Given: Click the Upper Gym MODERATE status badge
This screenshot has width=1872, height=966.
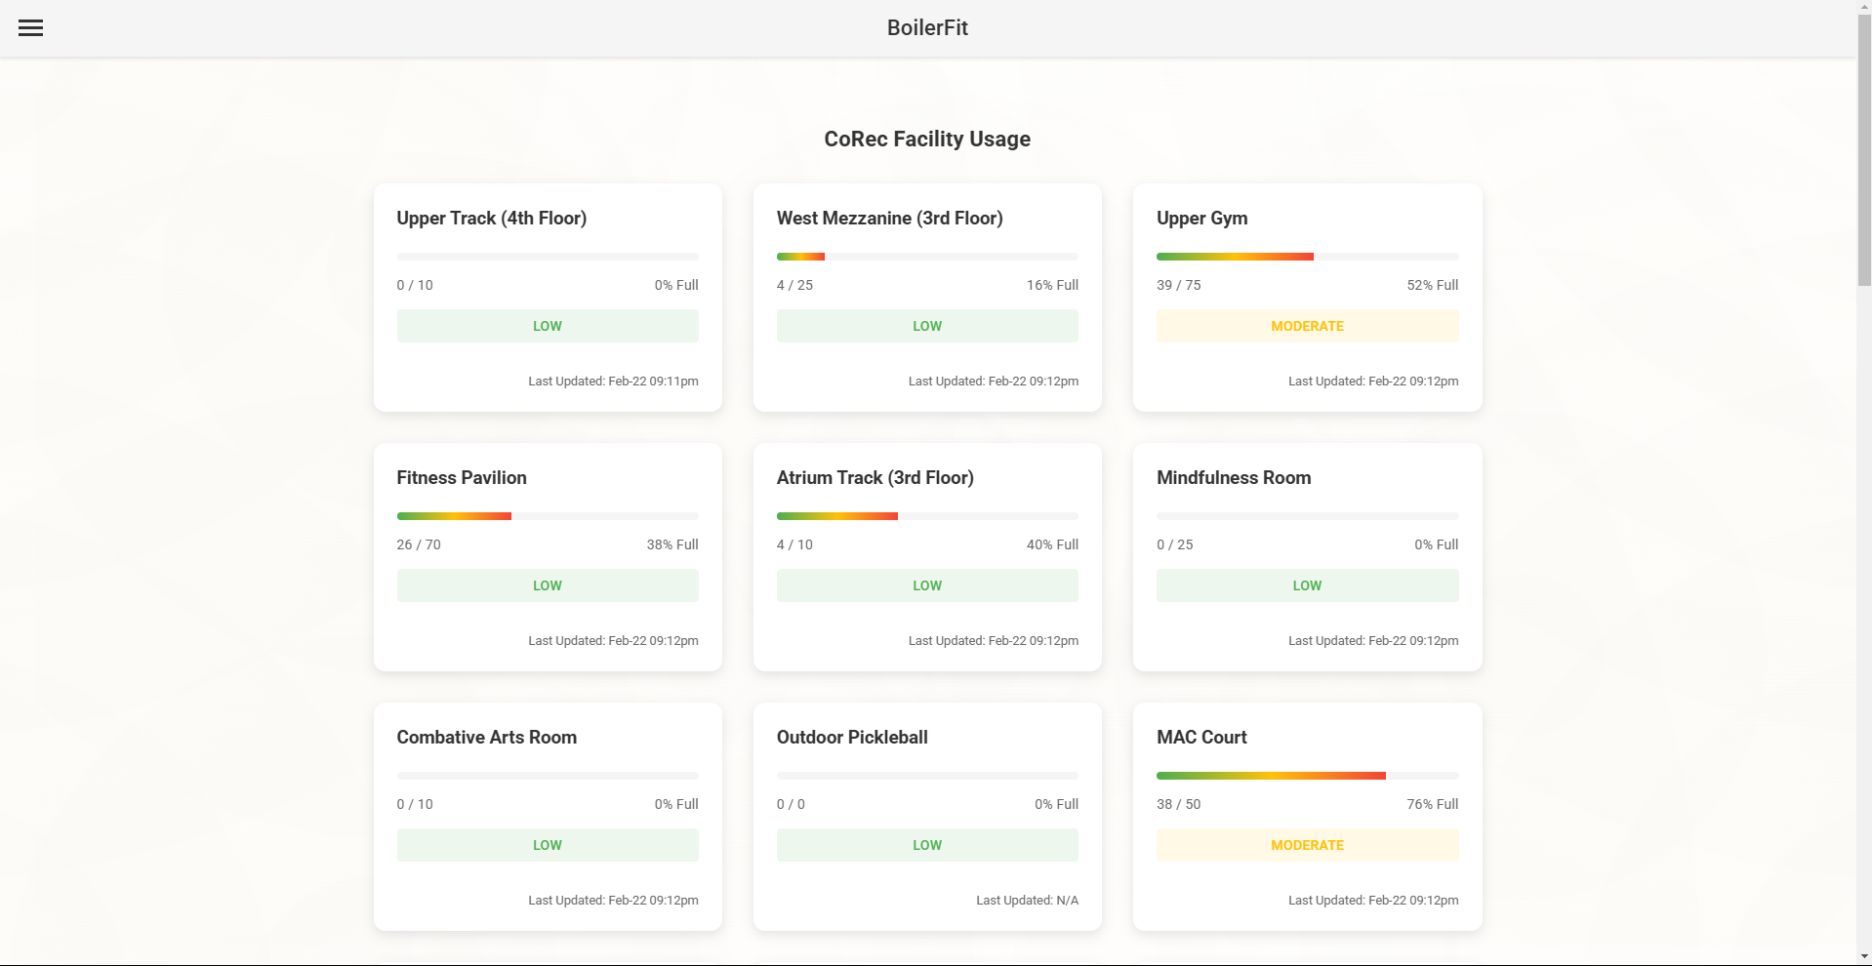Looking at the screenshot, I should [x=1307, y=326].
